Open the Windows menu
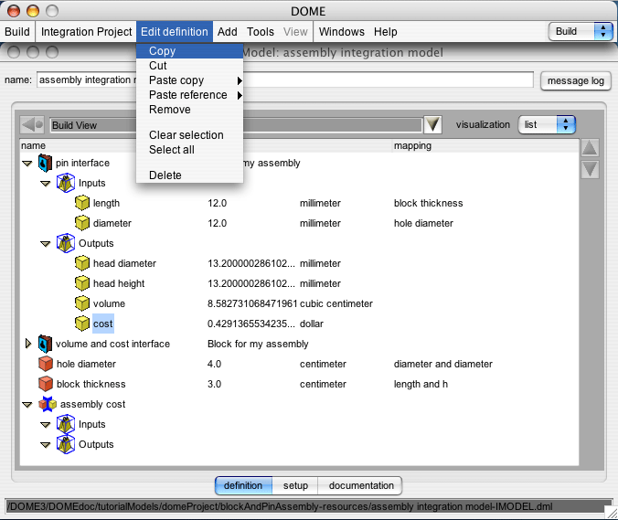This screenshot has height=520, width=618. (342, 32)
